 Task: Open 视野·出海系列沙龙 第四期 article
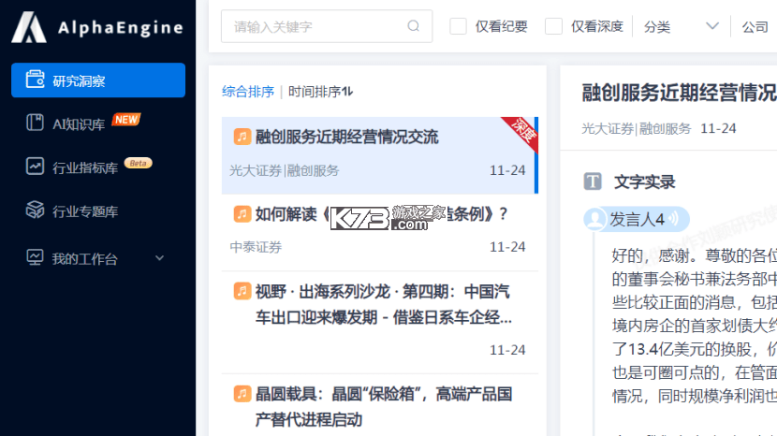[x=379, y=323]
